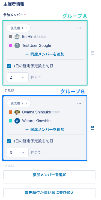101x200 pixels.
Task: Click the calendar icon beside Group B
Action: (x=93, y=128)
